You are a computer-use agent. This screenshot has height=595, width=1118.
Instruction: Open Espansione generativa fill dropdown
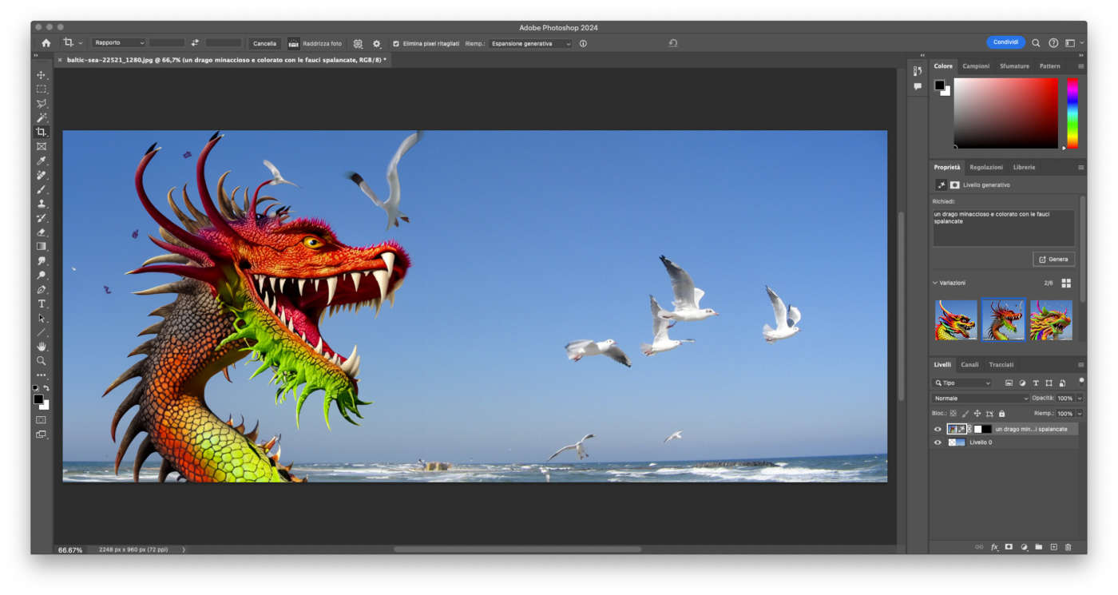tap(531, 43)
